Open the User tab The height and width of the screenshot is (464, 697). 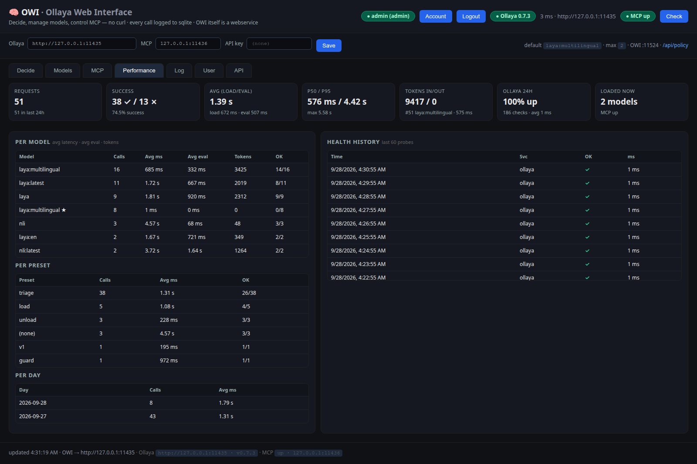209,71
